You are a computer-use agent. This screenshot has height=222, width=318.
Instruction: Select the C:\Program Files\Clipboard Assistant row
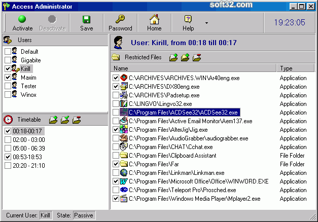[x=212, y=156]
